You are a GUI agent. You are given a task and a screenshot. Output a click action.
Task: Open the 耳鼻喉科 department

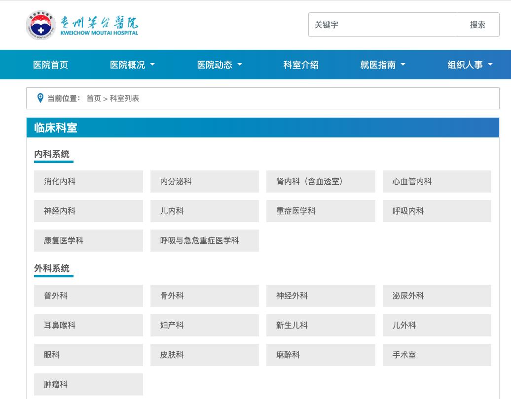click(x=88, y=325)
